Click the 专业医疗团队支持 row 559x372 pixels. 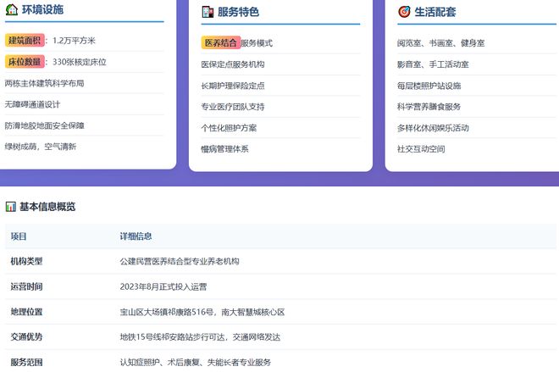[x=280, y=107]
